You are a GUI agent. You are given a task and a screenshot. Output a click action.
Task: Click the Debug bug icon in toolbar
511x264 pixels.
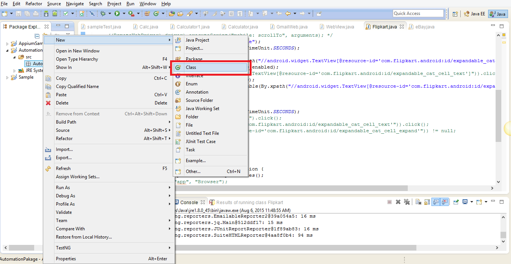click(x=103, y=13)
